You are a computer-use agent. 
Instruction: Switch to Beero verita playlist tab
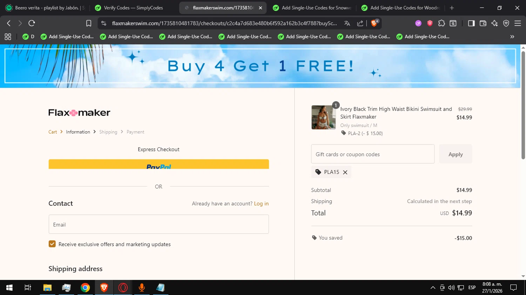(x=46, y=8)
